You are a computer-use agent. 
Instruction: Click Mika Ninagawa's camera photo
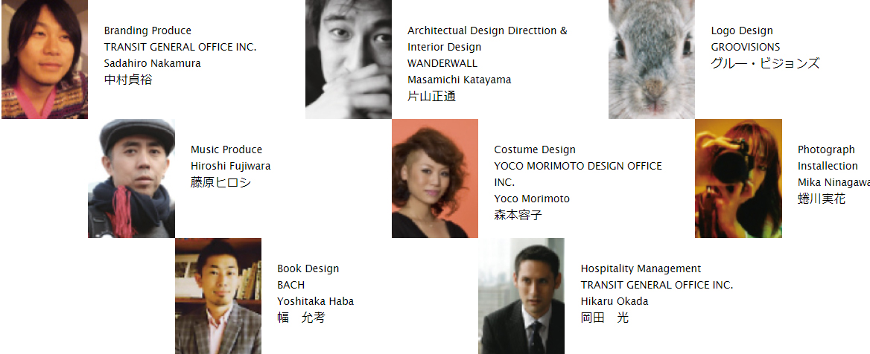click(738, 178)
